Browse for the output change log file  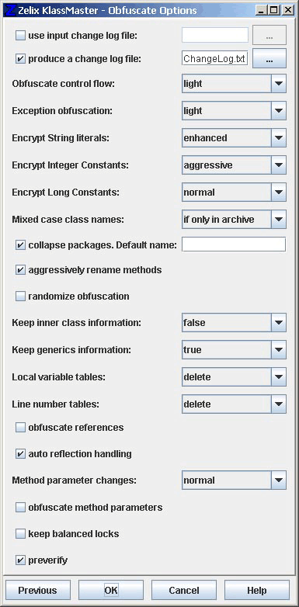pyautogui.click(x=269, y=58)
